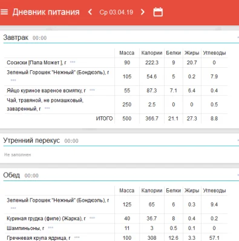Click Обед time 00:00
This screenshot has width=239, height=241.
point(31,176)
